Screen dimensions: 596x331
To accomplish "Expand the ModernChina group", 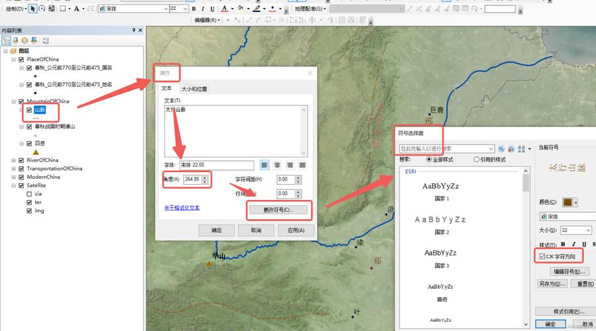I will tap(14, 177).
